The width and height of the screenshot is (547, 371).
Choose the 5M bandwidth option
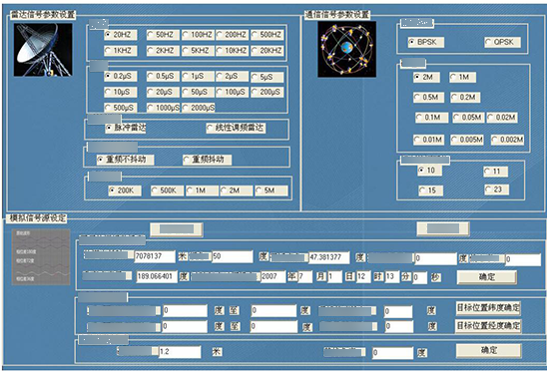point(272,190)
